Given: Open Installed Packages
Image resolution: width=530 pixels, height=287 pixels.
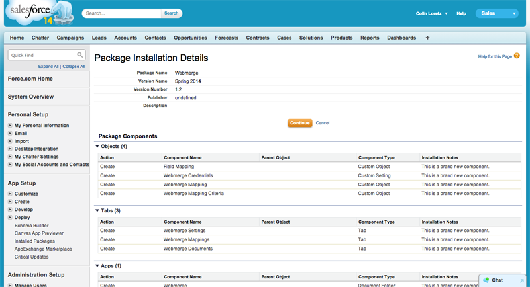Looking at the screenshot, I should 34,241.
